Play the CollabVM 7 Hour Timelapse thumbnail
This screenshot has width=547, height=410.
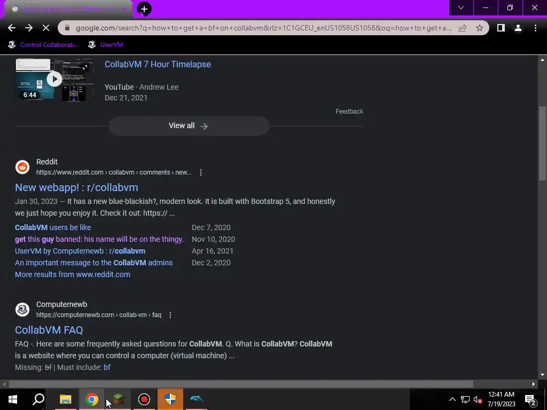coord(54,80)
